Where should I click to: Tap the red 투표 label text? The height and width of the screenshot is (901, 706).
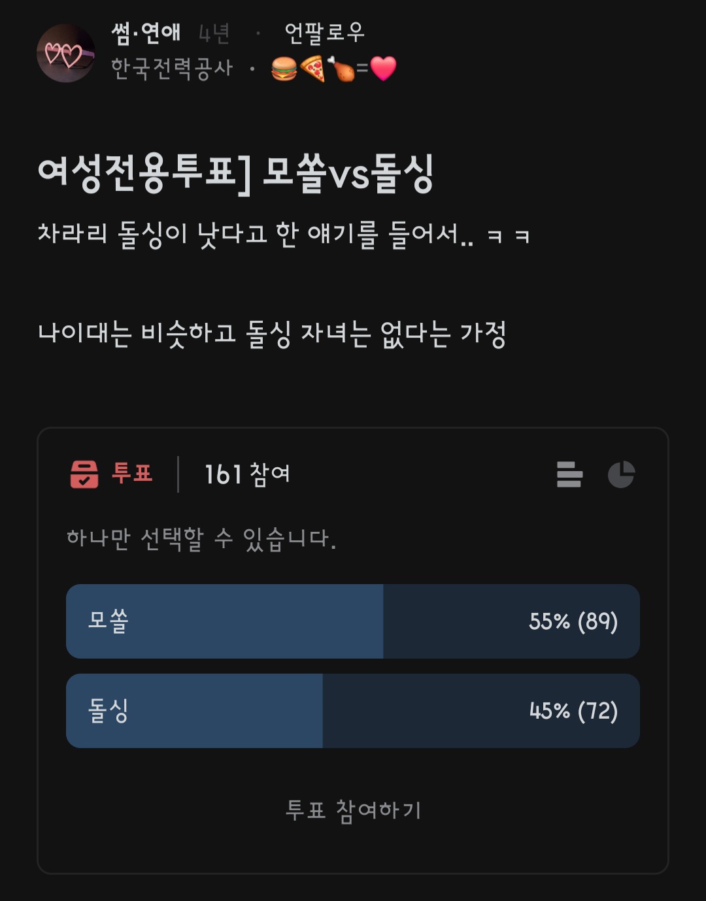point(132,472)
